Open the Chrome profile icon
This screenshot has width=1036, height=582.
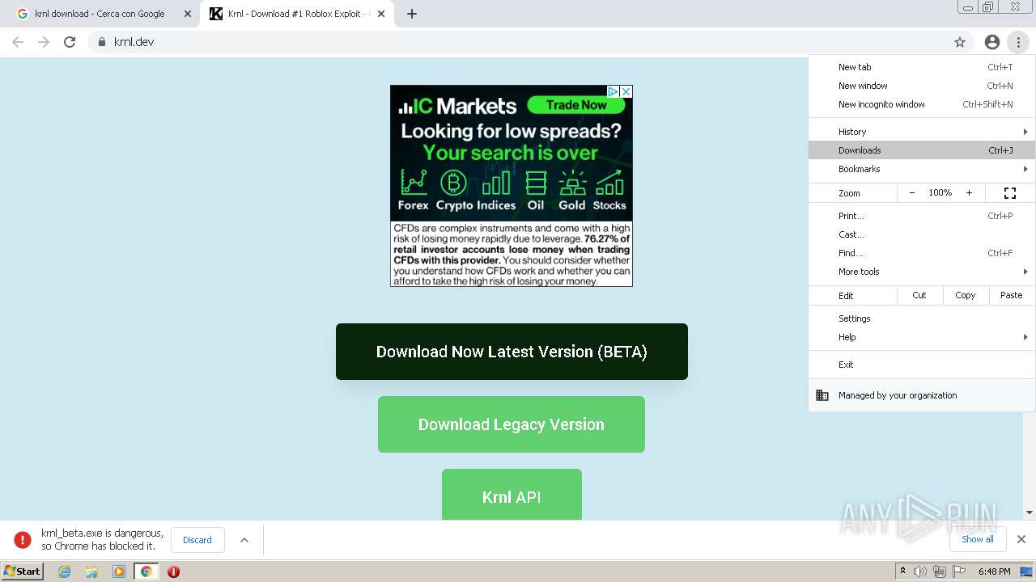tap(992, 42)
